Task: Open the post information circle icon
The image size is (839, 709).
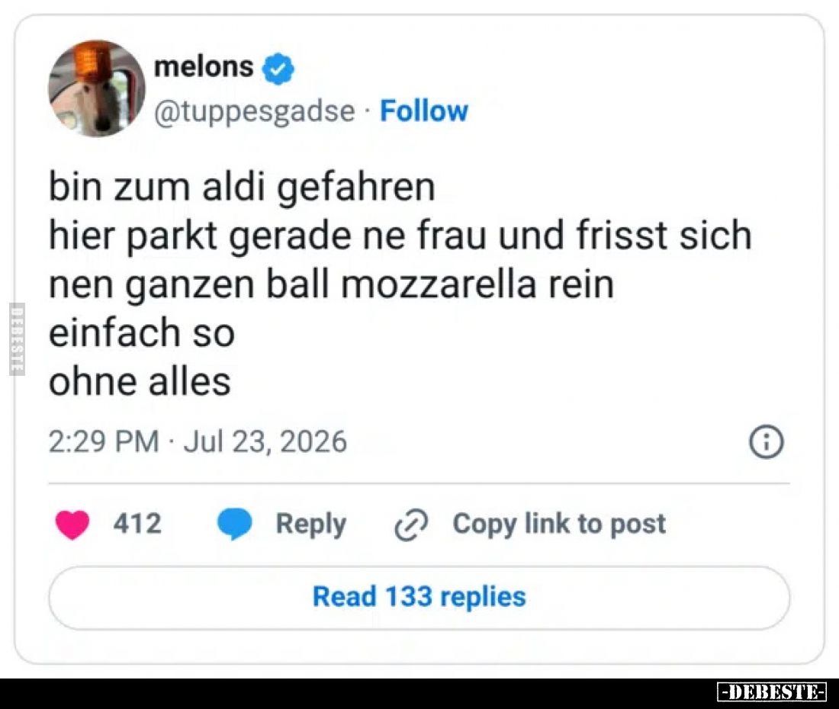Action: pyautogui.click(x=767, y=442)
